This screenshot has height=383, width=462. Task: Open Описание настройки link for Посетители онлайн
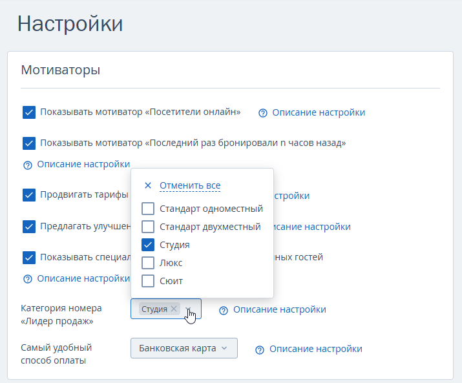[x=319, y=112]
